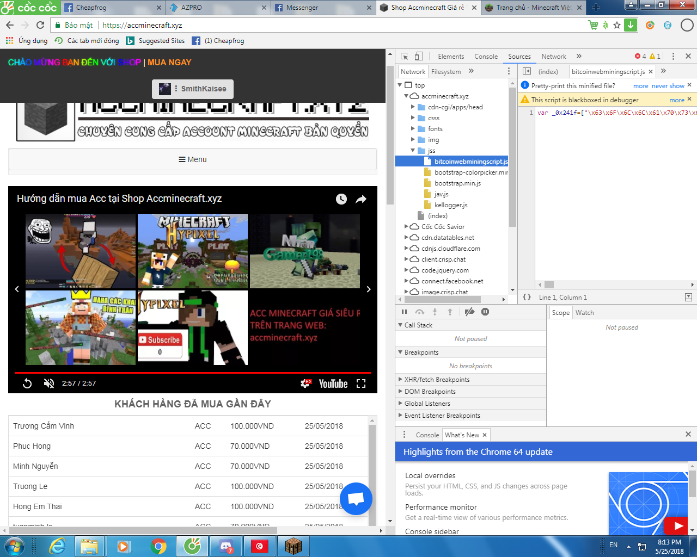Open Windows Start menu
The width and height of the screenshot is (697, 557).
(14, 546)
